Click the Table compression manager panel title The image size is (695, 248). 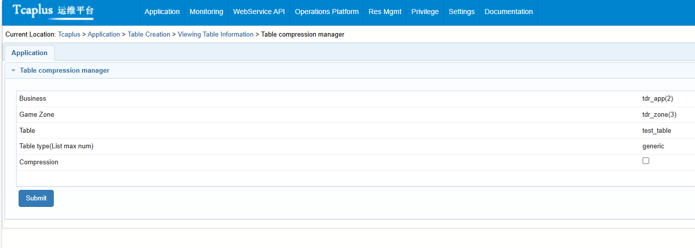[x=64, y=71]
